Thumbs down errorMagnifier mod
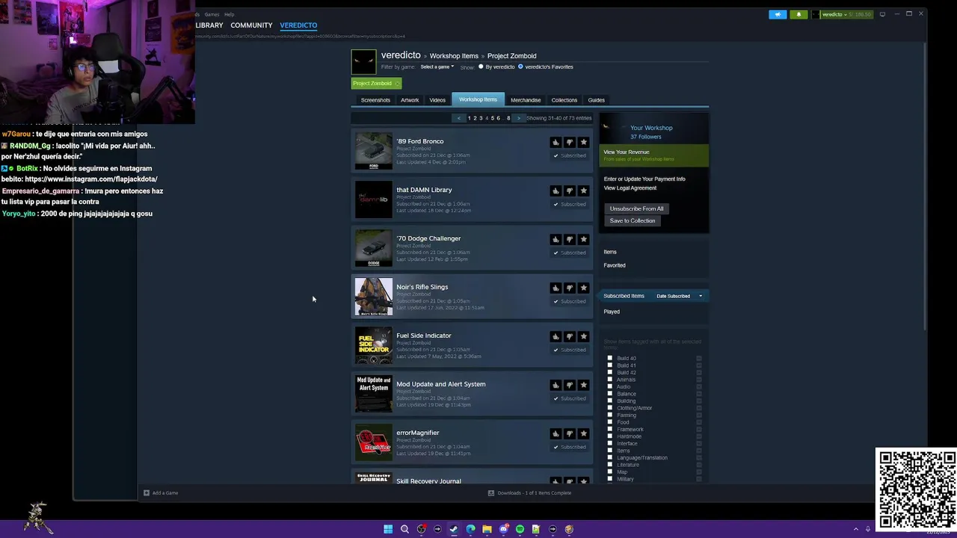 570,433
